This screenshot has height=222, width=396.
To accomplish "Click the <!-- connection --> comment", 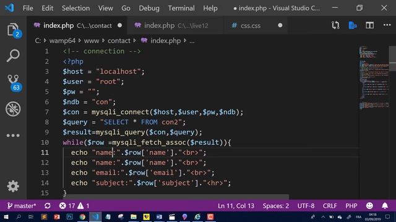I will (x=101, y=51).
